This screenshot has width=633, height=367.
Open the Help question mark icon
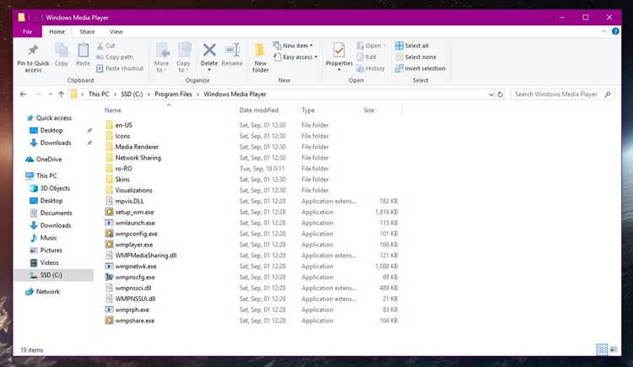[x=615, y=31]
